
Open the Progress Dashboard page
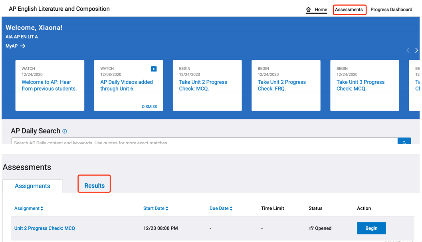tap(391, 10)
